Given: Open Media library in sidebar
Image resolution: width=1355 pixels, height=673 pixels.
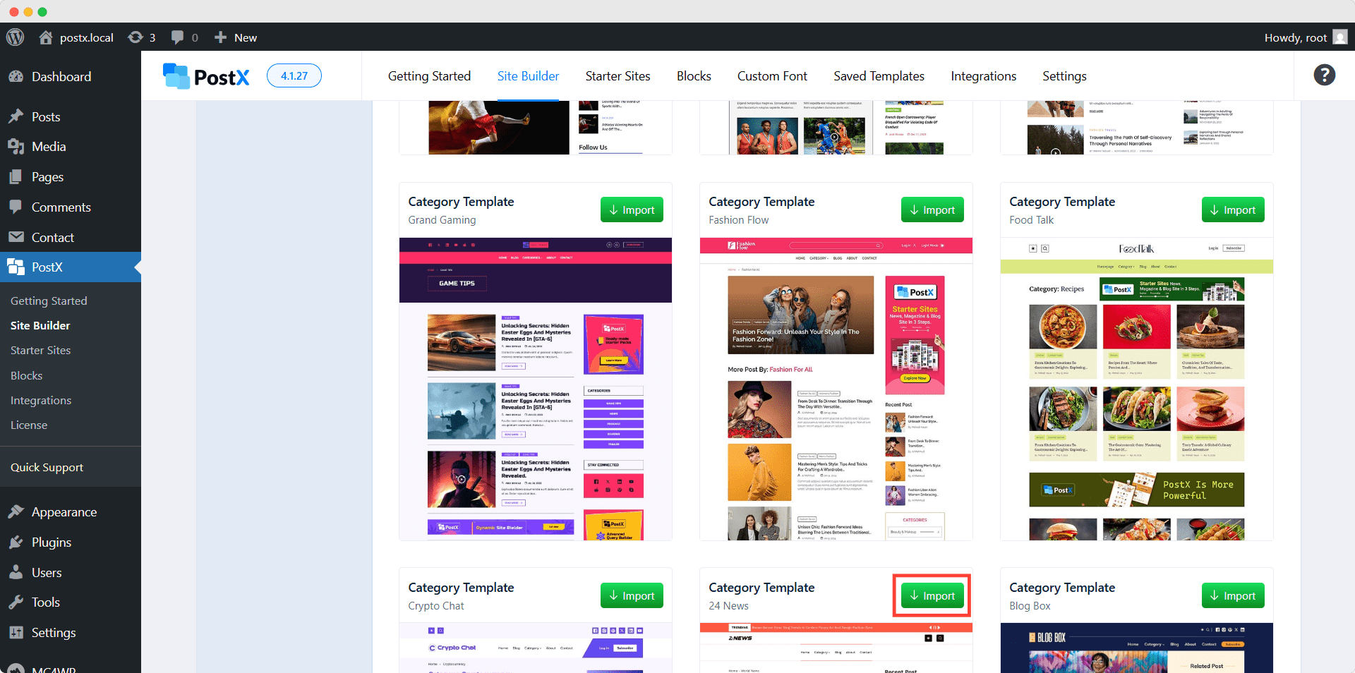Looking at the screenshot, I should (71, 147).
